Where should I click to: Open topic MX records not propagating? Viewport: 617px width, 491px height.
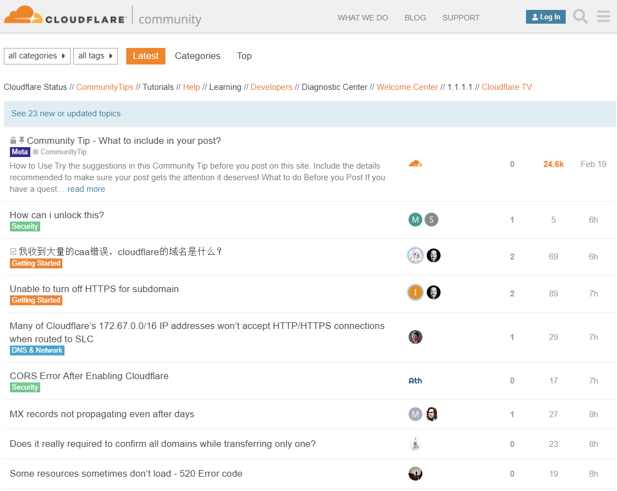102,414
